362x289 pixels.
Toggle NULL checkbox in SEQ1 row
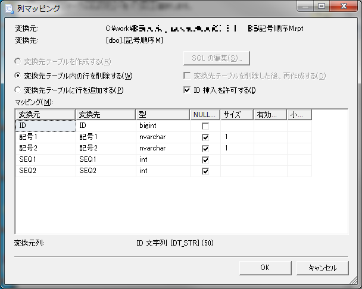click(x=205, y=160)
